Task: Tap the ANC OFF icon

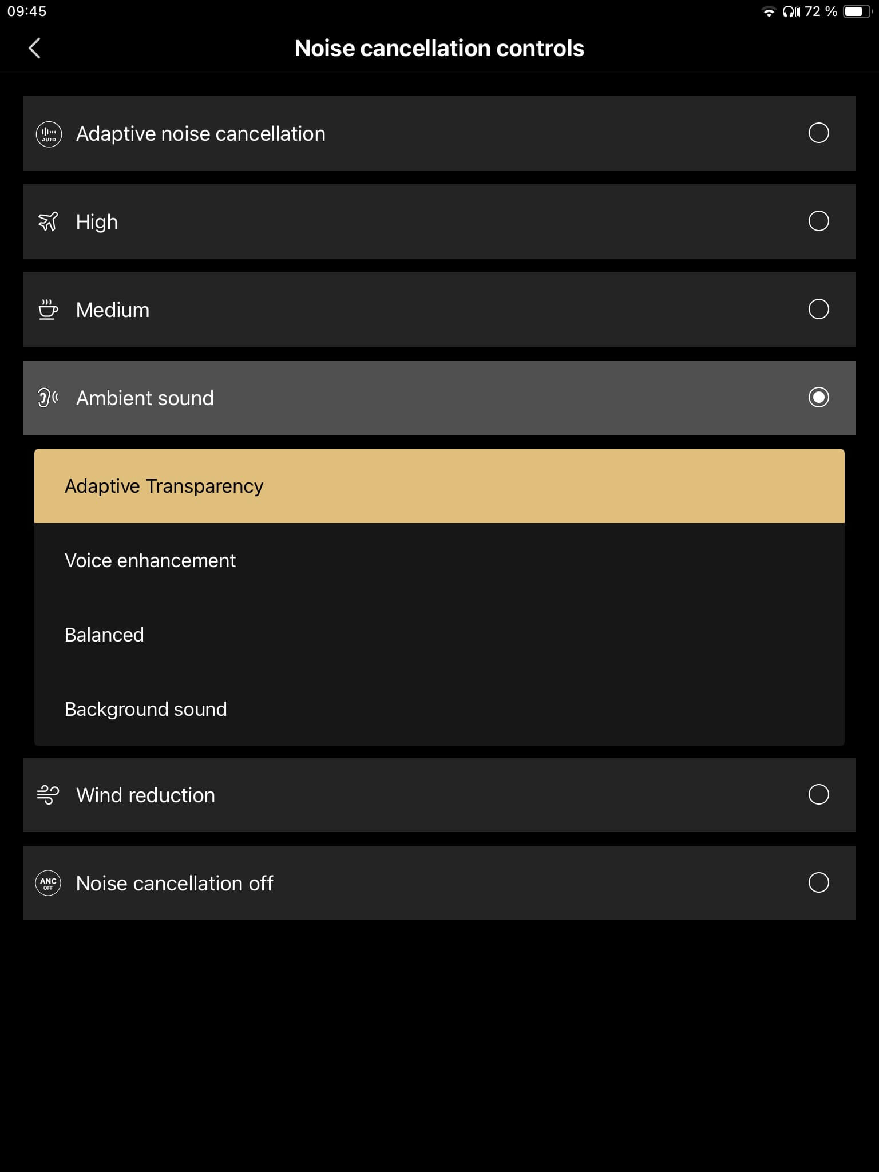Action: point(48,883)
